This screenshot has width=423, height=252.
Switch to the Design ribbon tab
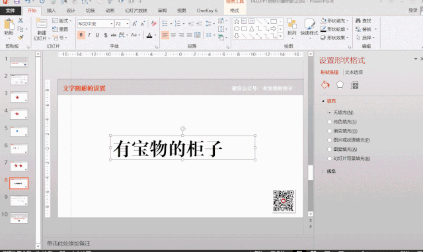(x=71, y=11)
